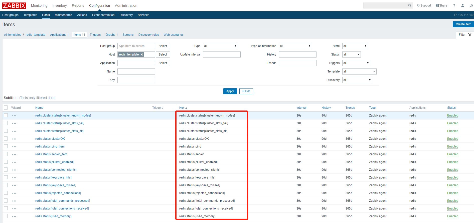Focus the Name filter input field
This screenshot has height=223, width=474.
tap(136, 71)
